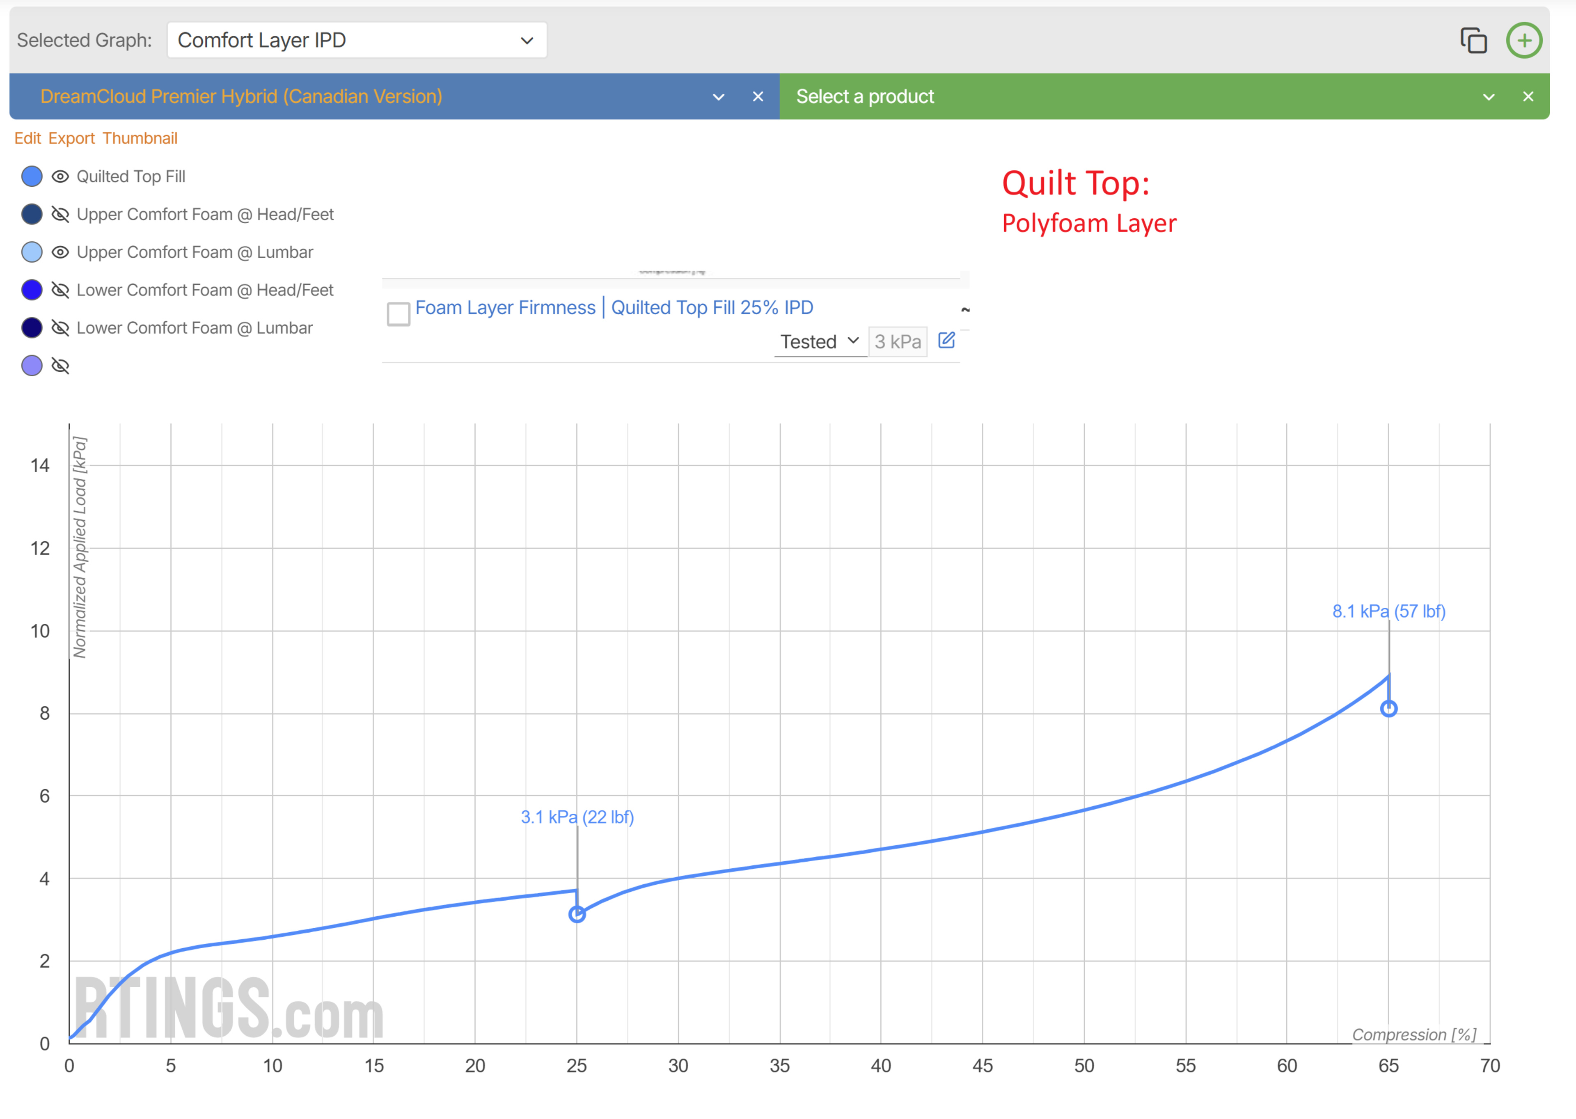Show Lower Comfort Foam @ Head/Feet series
The height and width of the screenshot is (1119, 1576).
tap(61, 290)
